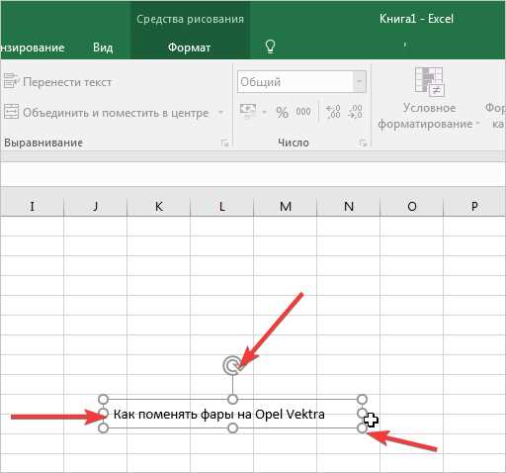Screen dimensions: 506x473
Task: Click the text box rotation handle
Action: pyautogui.click(x=232, y=365)
